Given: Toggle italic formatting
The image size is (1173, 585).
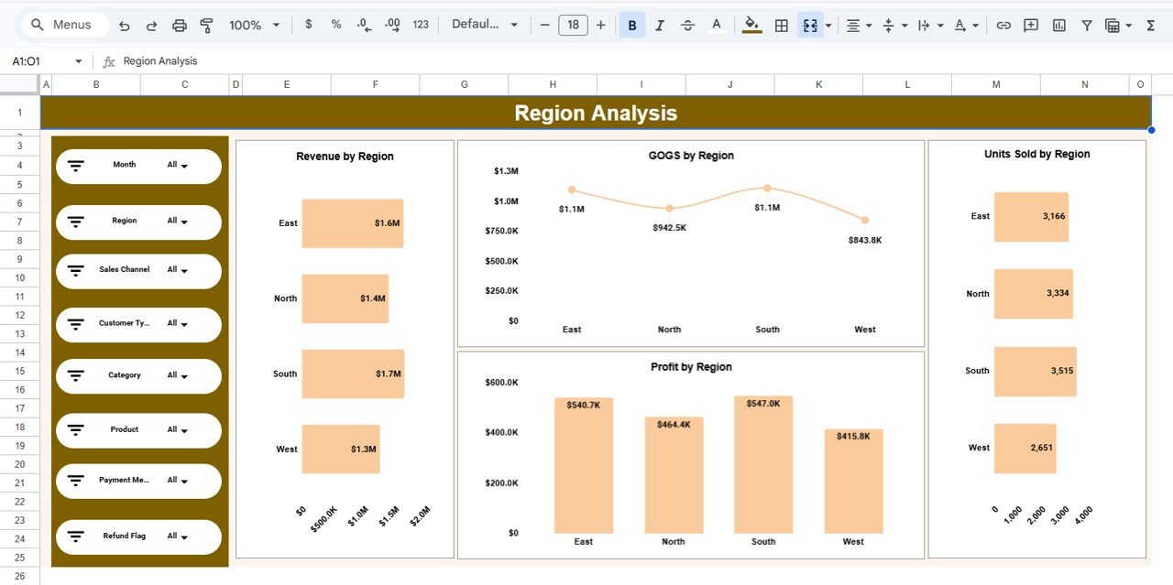Looking at the screenshot, I should click(x=660, y=25).
